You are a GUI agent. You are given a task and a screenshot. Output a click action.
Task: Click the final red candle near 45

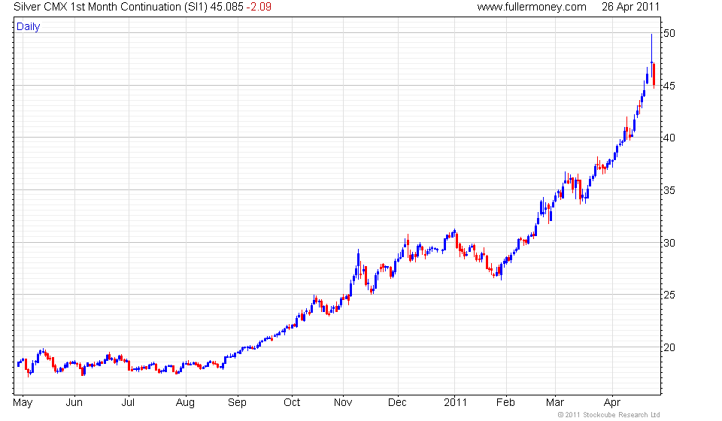[654, 75]
